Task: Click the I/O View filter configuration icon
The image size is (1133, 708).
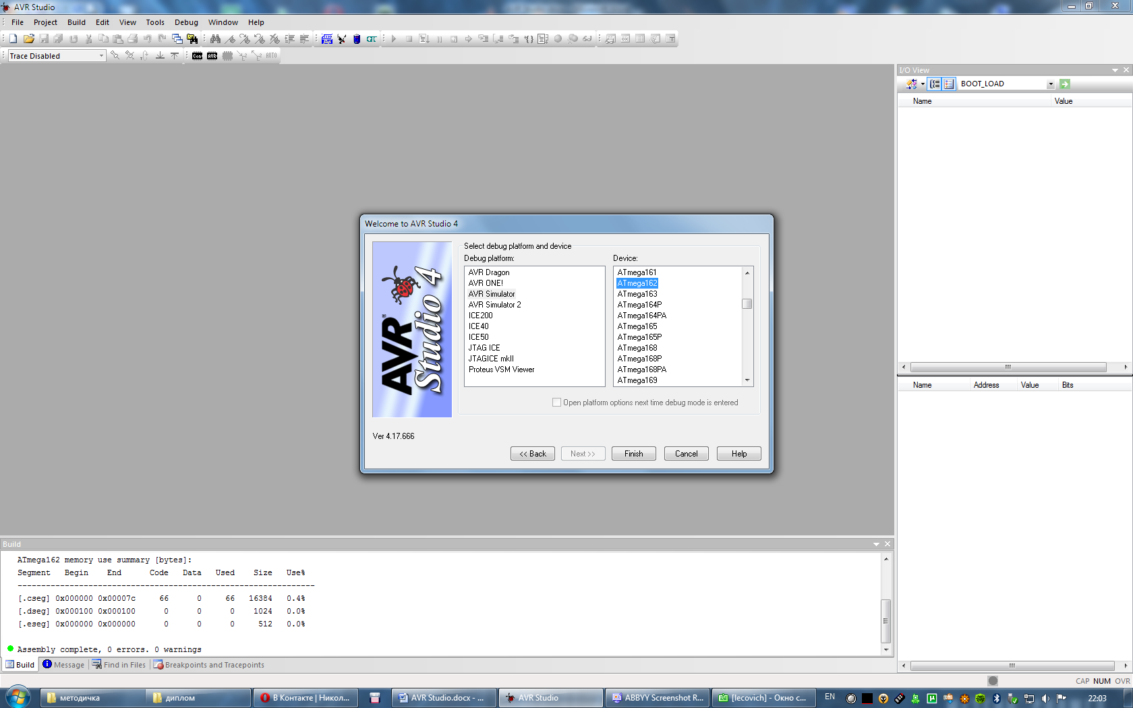Action: pos(912,84)
